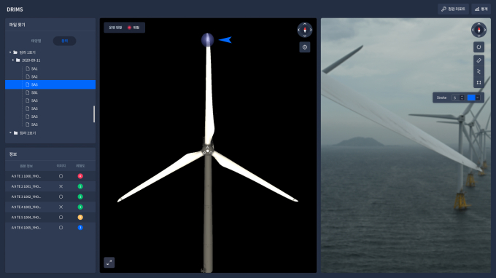Image resolution: width=496 pixels, height=278 pixels.
Task: Collapse the 2020-09-11 folder
Action: (x=13, y=60)
